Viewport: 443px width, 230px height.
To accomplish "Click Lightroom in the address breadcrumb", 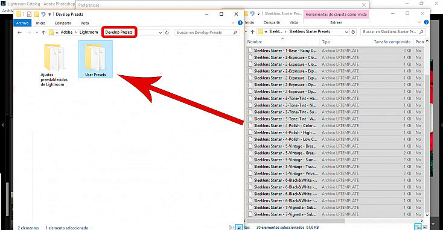I will pyautogui.click(x=89, y=32).
